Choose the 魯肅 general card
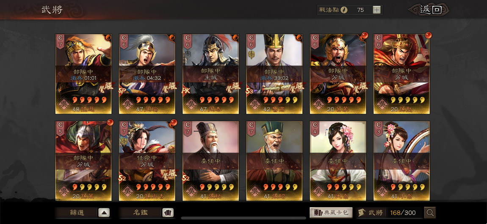 (274, 74)
